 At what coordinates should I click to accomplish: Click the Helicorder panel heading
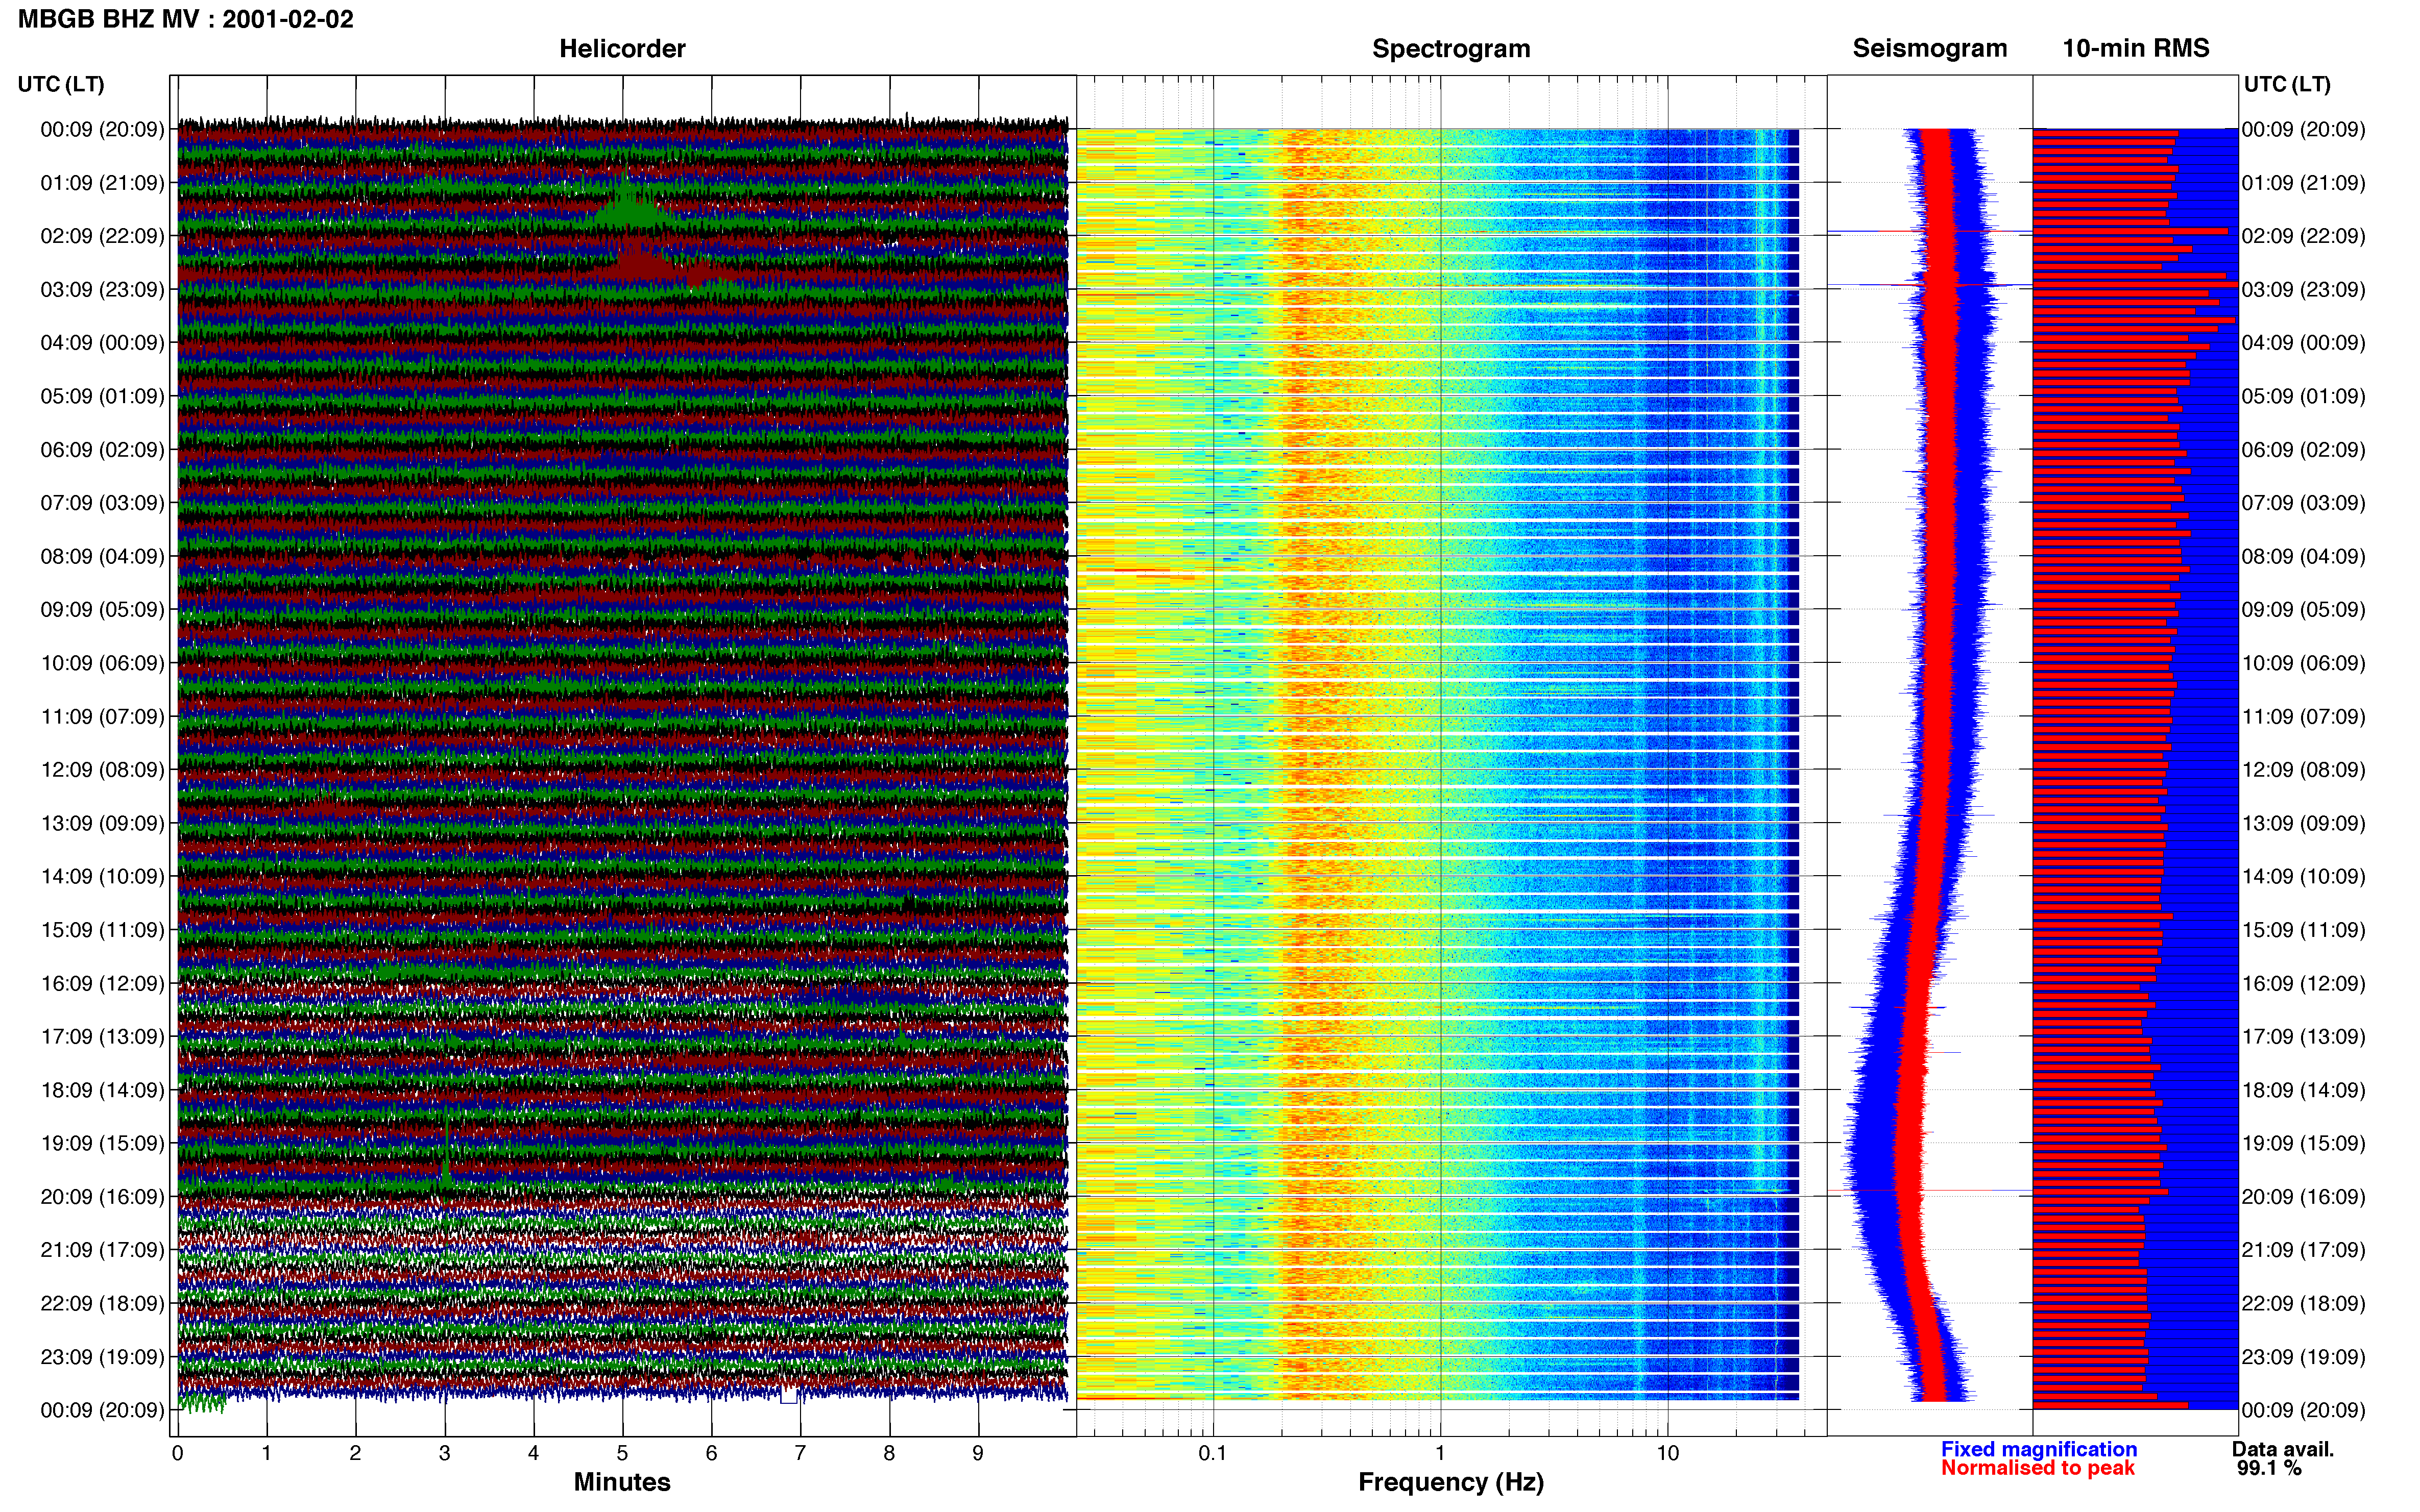click(622, 48)
